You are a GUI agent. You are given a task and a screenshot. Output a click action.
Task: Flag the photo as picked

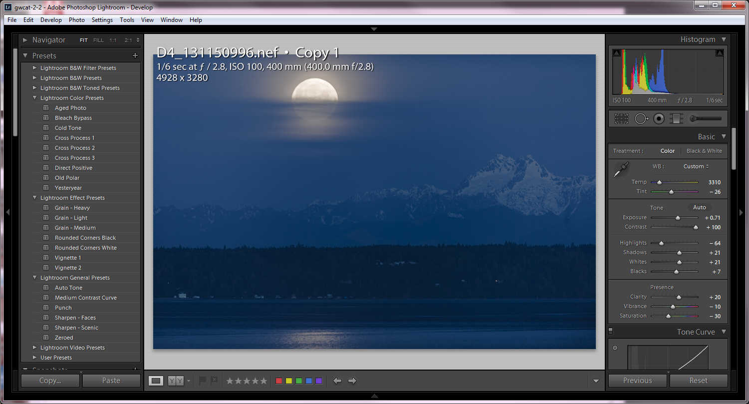coord(203,381)
